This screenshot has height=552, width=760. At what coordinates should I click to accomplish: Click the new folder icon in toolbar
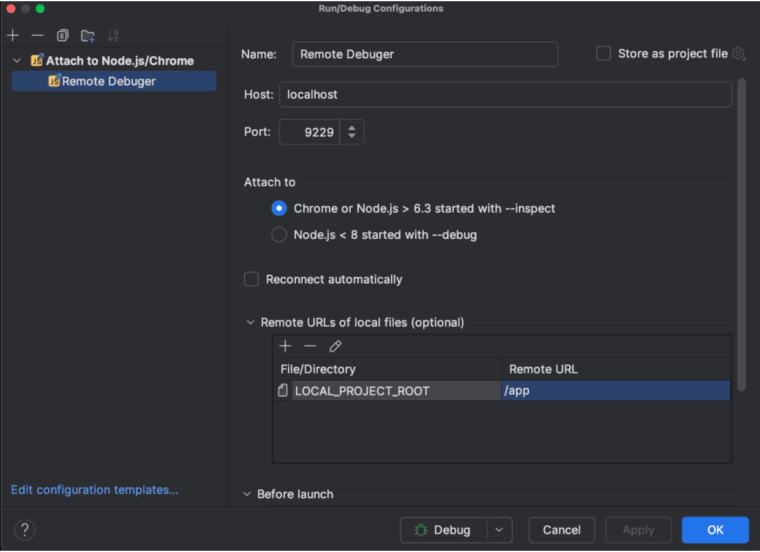point(88,36)
